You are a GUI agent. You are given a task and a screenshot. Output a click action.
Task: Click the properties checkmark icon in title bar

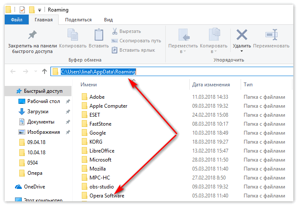coord(22,10)
